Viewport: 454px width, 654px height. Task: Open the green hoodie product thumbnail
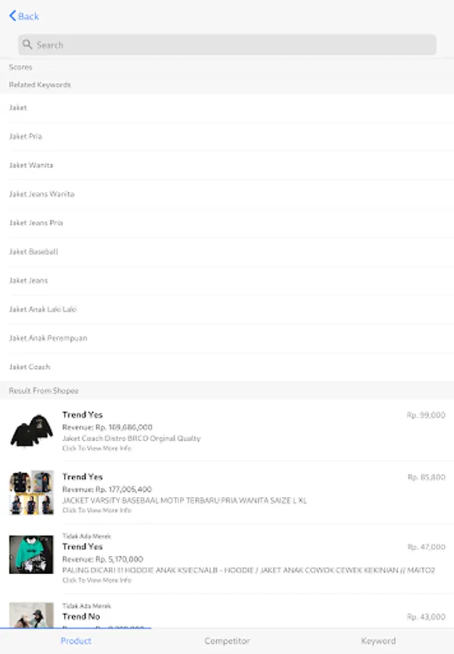(31, 554)
